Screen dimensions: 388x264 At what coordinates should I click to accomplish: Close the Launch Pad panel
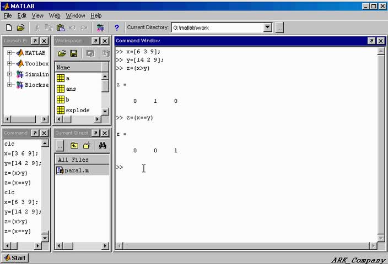(44, 41)
